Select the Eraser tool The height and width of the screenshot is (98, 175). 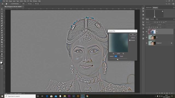coord(2,35)
